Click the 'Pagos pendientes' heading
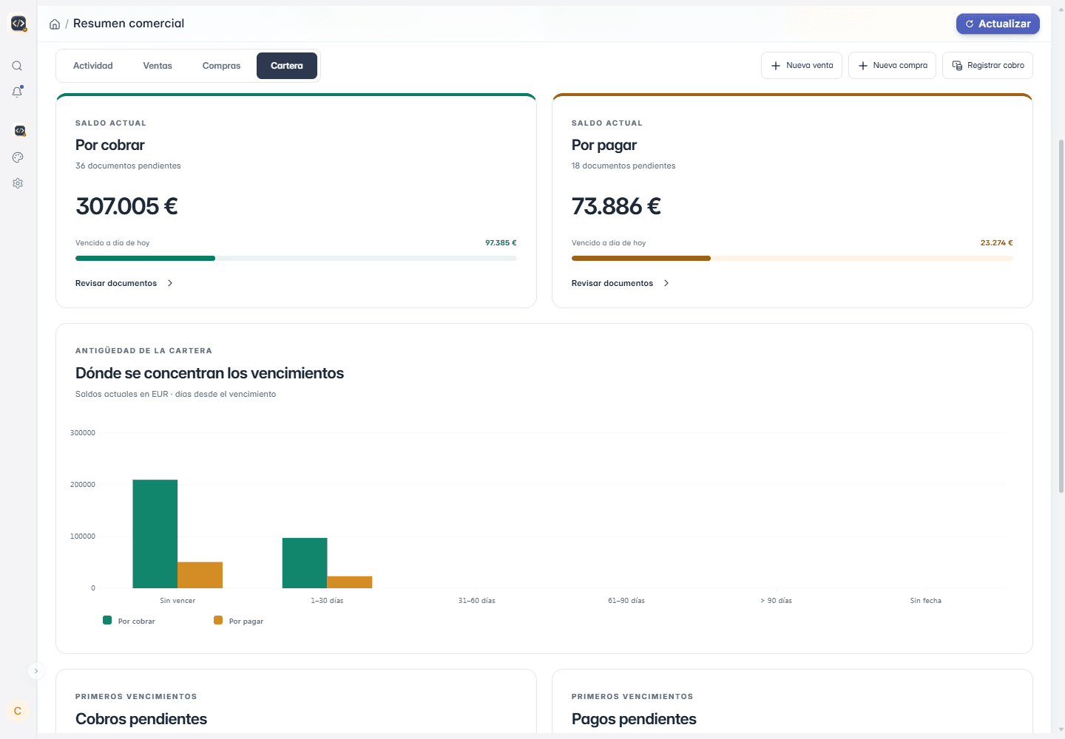Image resolution: width=1065 pixels, height=739 pixels. tap(634, 719)
